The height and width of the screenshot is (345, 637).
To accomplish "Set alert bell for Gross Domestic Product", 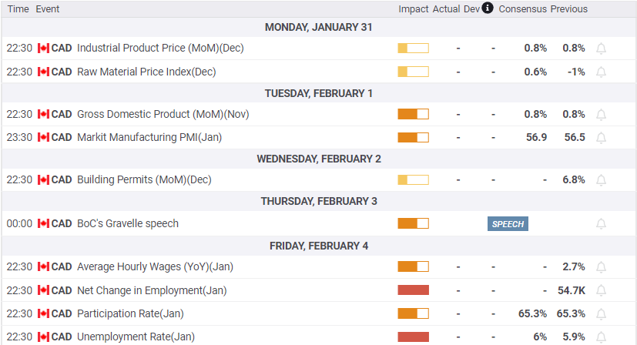I will [x=601, y=115].
